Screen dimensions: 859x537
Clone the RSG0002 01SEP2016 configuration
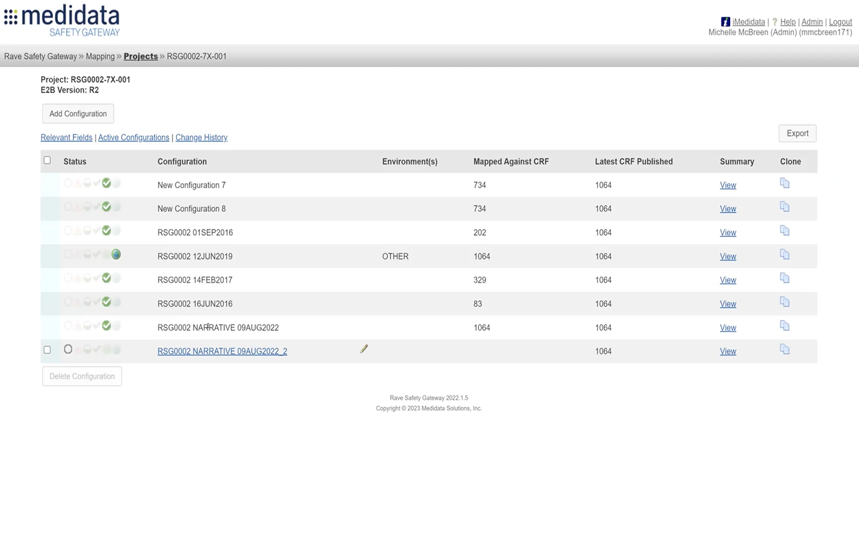pyautogui.click(x=784, y=231)
